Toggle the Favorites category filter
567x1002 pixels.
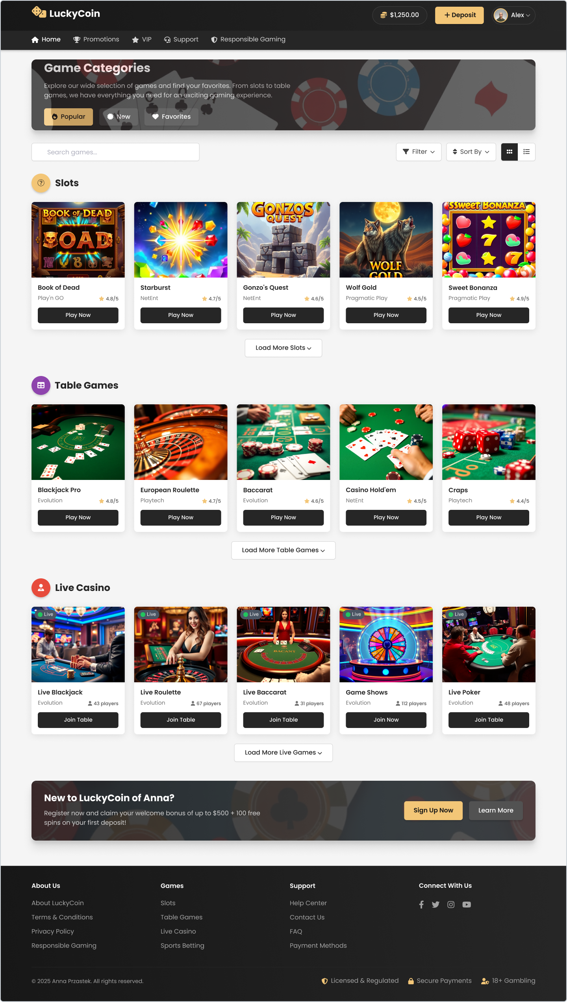171,117
